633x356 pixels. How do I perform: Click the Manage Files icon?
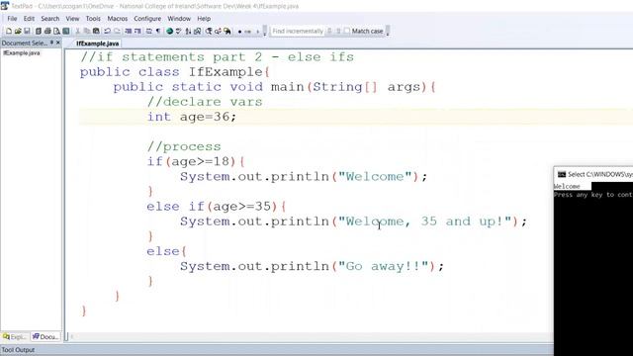click(x=39, y=31)
